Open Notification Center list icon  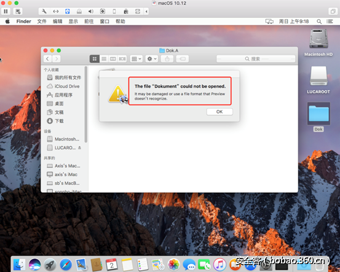[330, 21]
